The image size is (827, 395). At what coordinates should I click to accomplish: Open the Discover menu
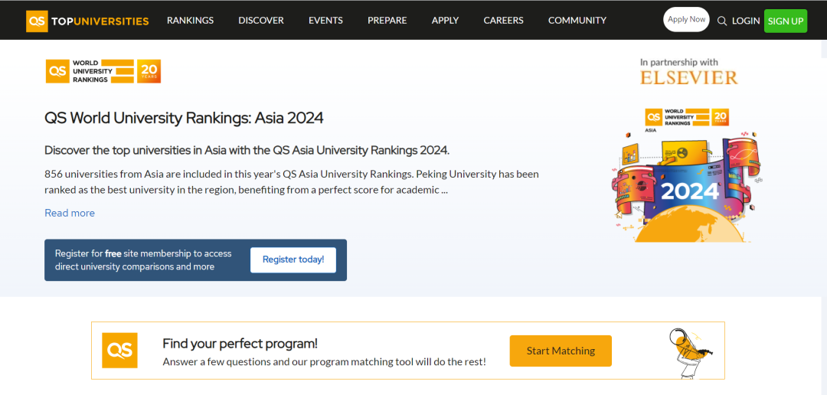261,21
